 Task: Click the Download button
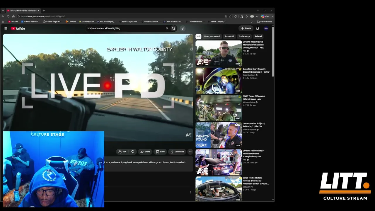pyautogui.click(x=177, y=152)
